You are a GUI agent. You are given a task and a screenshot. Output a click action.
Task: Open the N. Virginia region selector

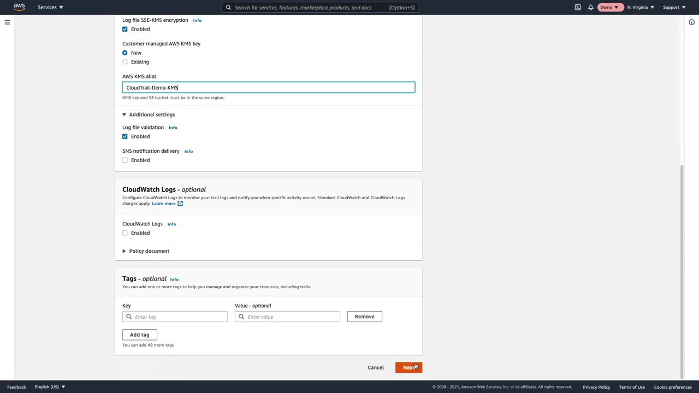pos(641,7)
